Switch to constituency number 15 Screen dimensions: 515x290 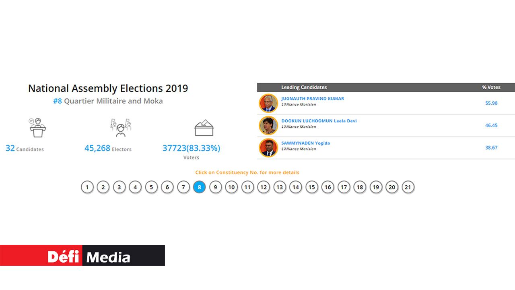point(312,187)
